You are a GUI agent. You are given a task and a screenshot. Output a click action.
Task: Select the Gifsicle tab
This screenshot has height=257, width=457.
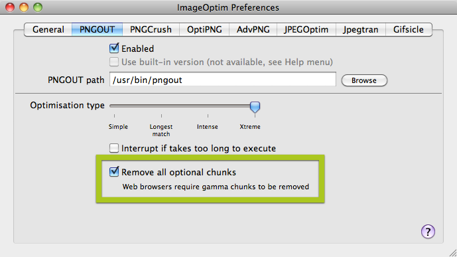[409, 29]
